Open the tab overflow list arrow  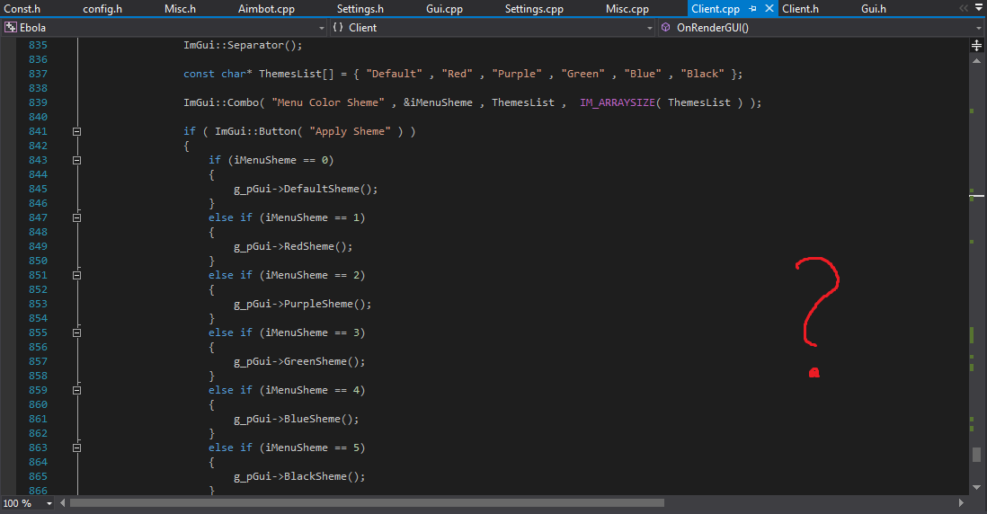click(977, 9)
